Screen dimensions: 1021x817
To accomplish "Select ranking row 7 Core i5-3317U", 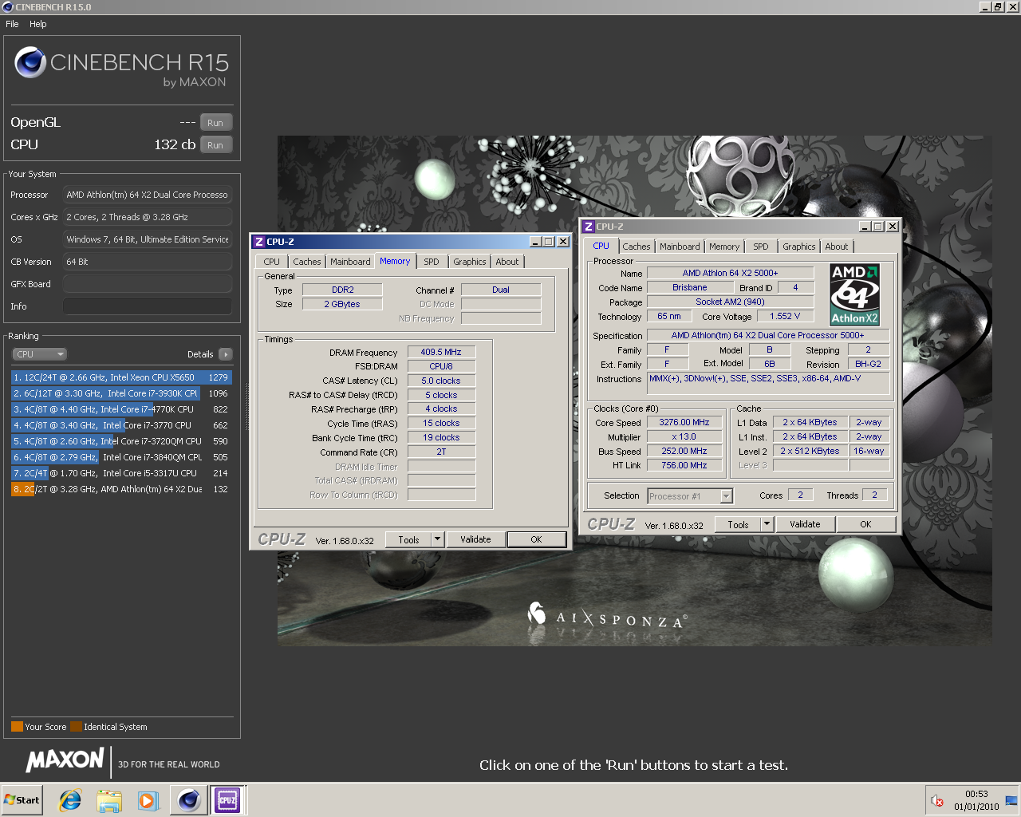I will pos(121,473).
